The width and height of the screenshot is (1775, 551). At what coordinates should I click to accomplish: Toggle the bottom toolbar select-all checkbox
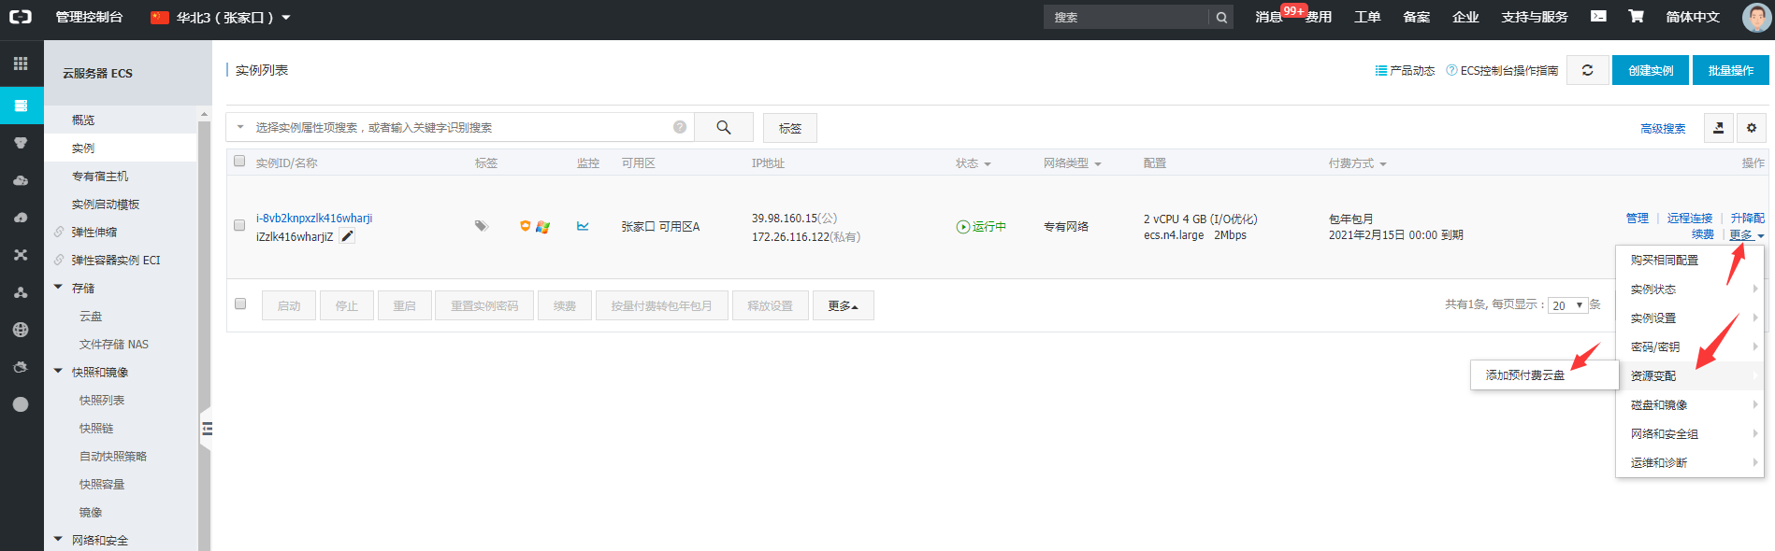click(x=240, y=304)
